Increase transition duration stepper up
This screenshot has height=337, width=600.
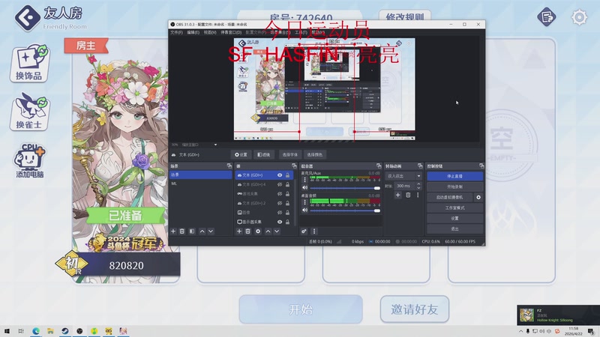point(418,183)
